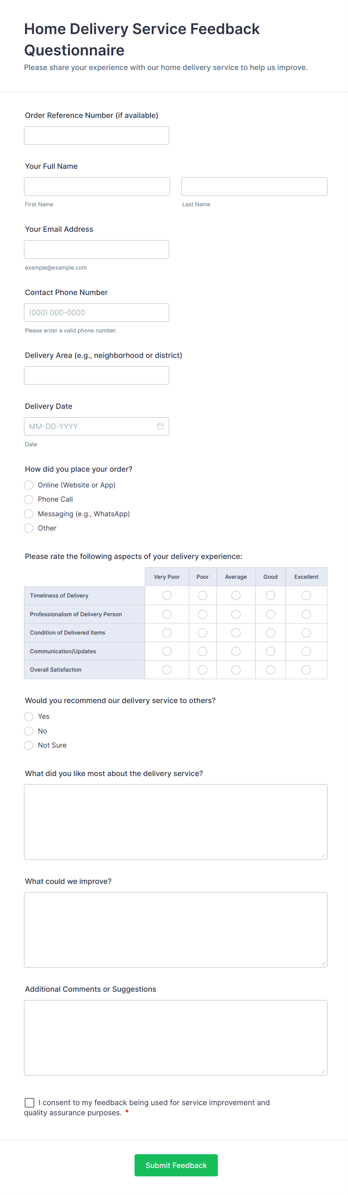Click into the First Name field
This screenshot has height=1195, width=348.
(x=97, y=186)
